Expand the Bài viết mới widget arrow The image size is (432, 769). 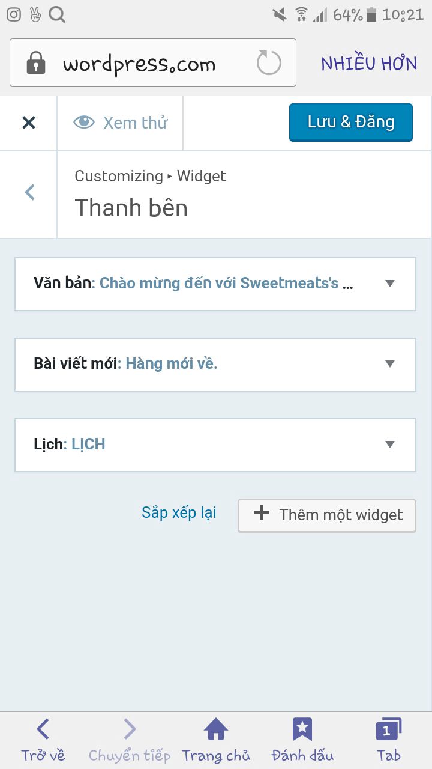390,364
